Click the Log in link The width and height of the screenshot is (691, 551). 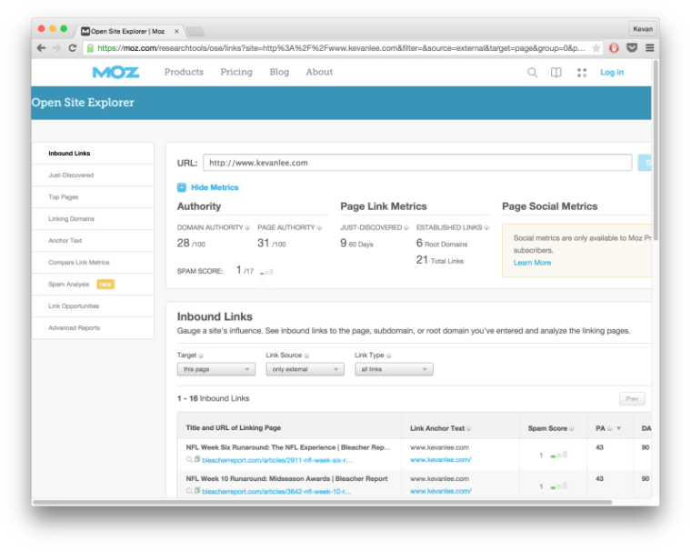(612, 73)
